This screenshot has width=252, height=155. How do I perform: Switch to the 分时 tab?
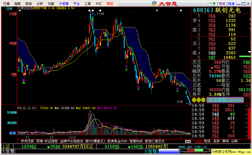pos(198,141)
